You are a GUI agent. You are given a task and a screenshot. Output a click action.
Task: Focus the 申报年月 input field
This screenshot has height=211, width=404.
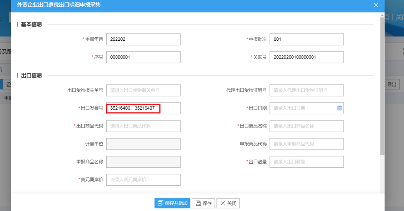click(x=143, y=39)
